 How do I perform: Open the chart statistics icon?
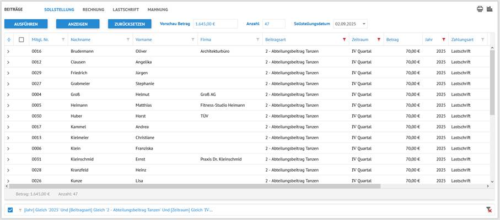coord(489,9)
